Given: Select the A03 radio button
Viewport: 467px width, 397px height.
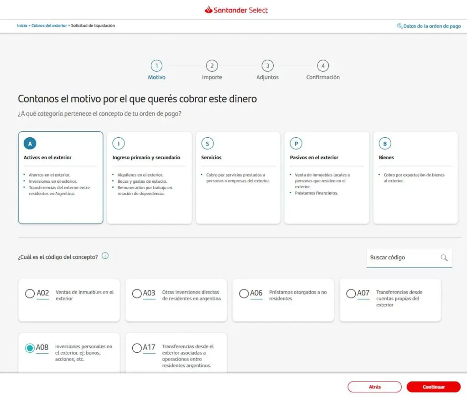Looking at the screenshot, I should click(137, 294).
